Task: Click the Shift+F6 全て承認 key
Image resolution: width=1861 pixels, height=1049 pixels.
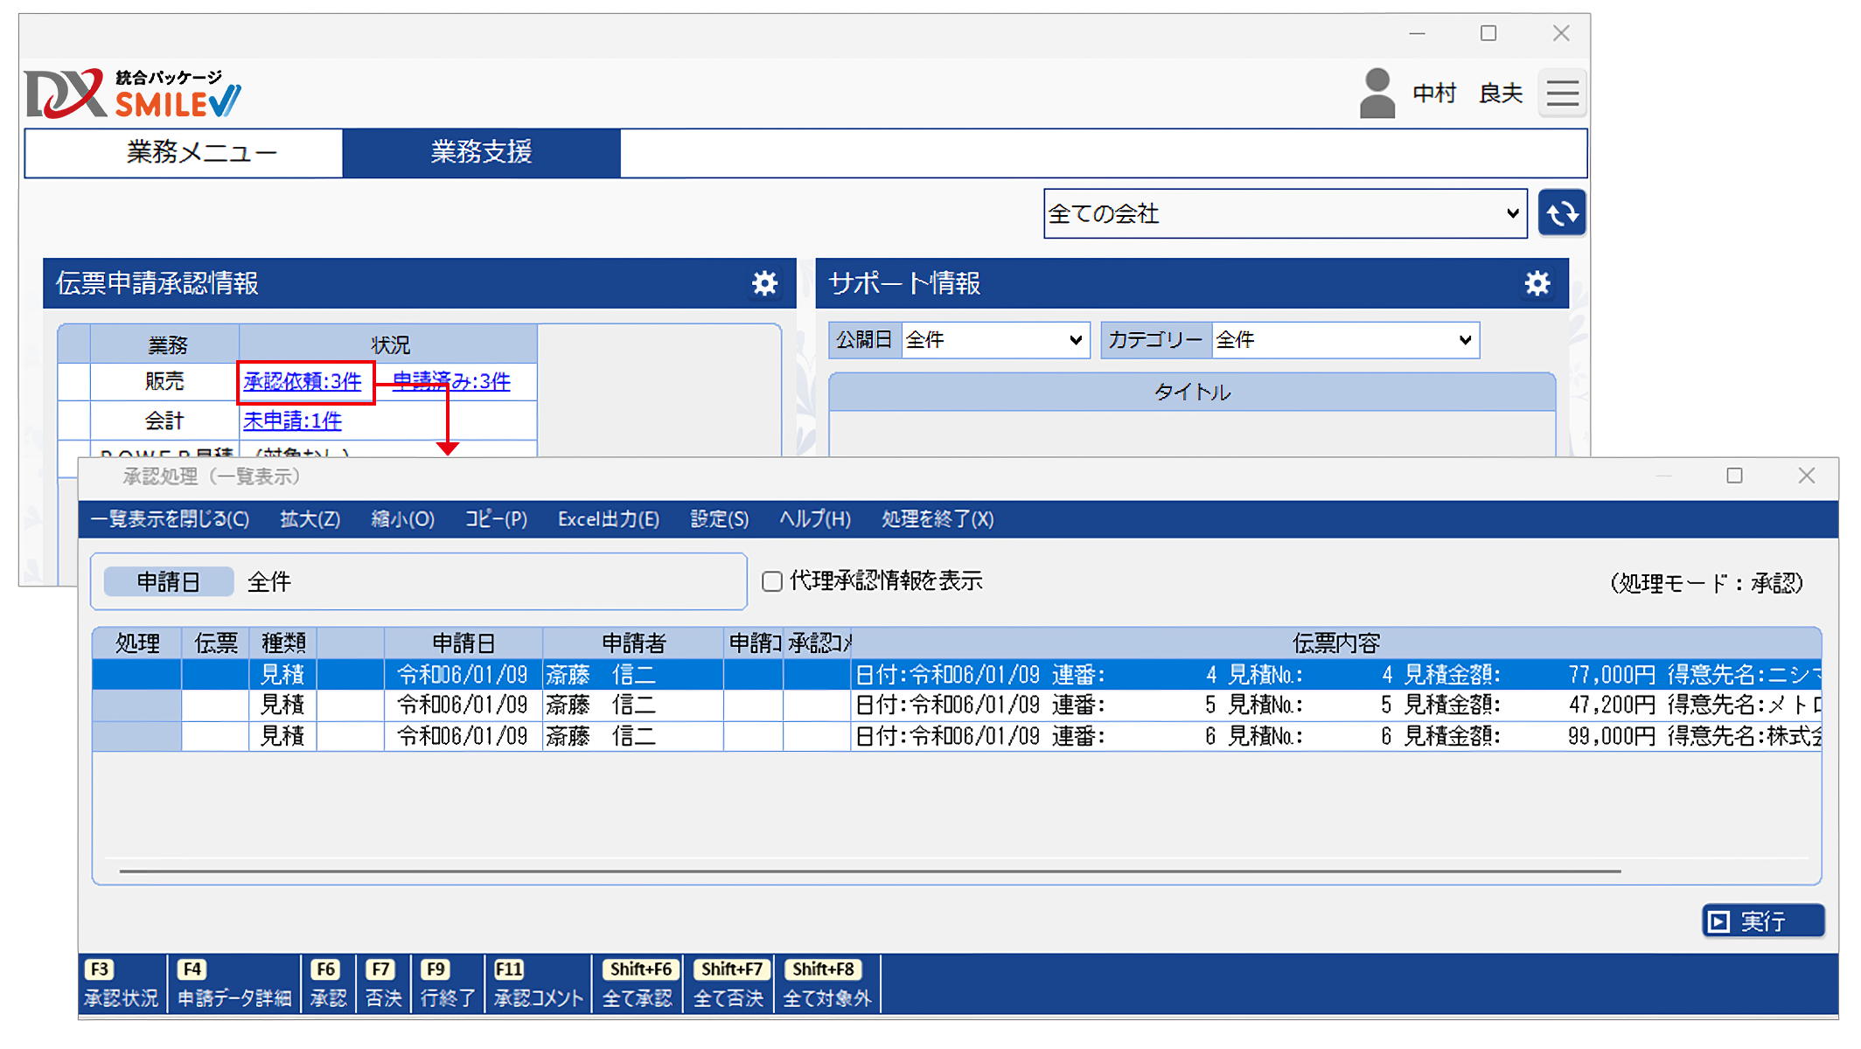Action: tap(638, 983)
